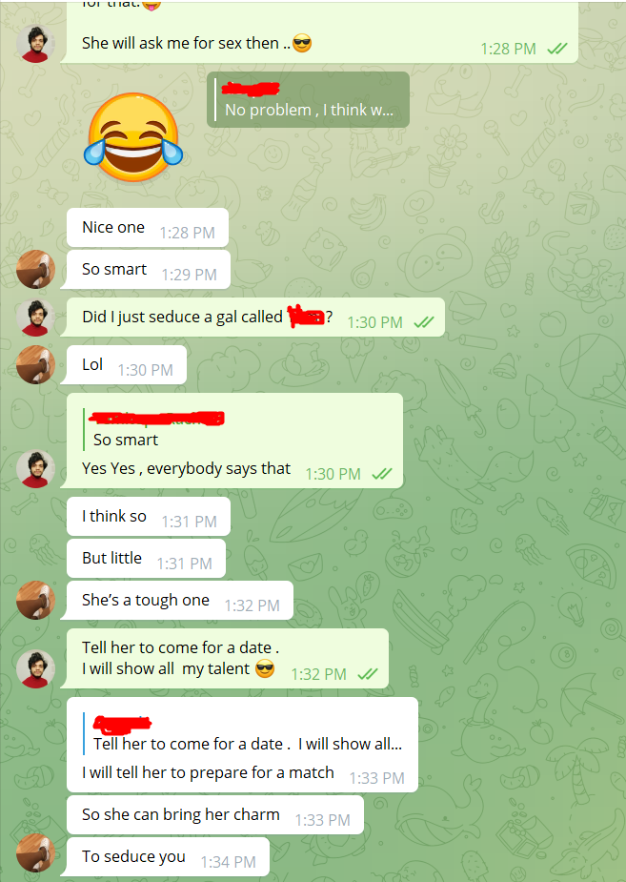
Task: Click the avatar beside 'To seduce you'
Action: click(x=35, y=853)
